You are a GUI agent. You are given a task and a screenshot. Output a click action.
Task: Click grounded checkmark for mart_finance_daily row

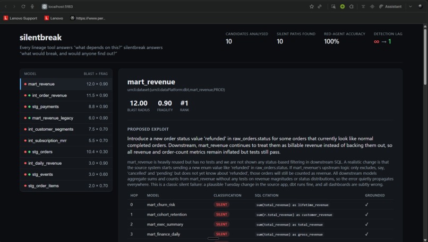point(366,234)
